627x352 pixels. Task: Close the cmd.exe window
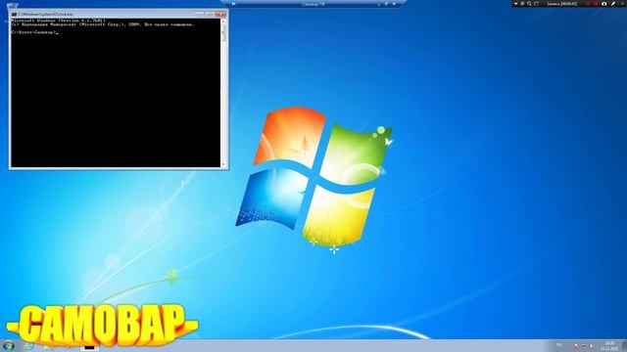point(220,14)
